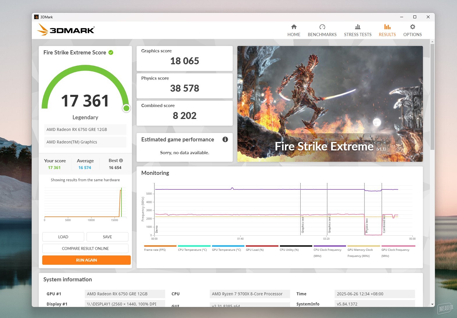Viewport: 457px width, 318px height.
Task: Click the Demo marker on monitoring chart
Action: 157,229
